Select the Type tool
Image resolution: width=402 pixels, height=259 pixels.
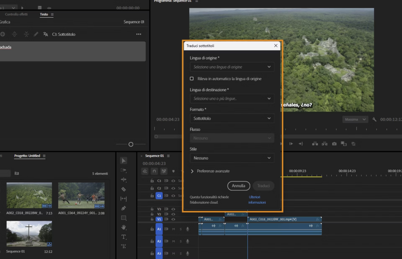pos(124,237)
